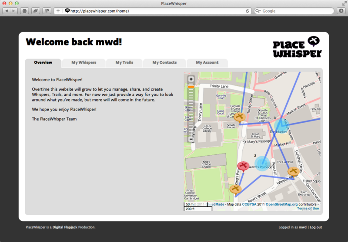Click the green zoom window button
348x242 pixels.
click(x=17, y=3)
